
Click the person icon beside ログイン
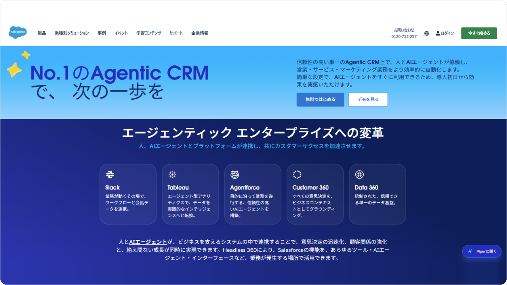438,33
